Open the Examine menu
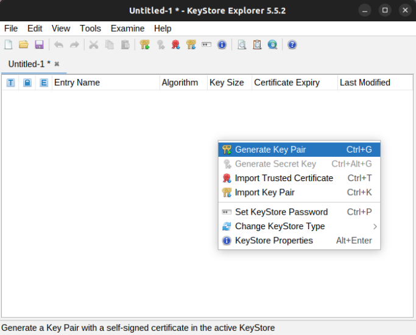 pos(127,29)
